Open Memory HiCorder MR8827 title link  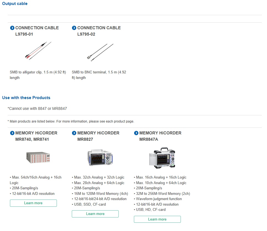pyautogui.click(x=98, y=136)
